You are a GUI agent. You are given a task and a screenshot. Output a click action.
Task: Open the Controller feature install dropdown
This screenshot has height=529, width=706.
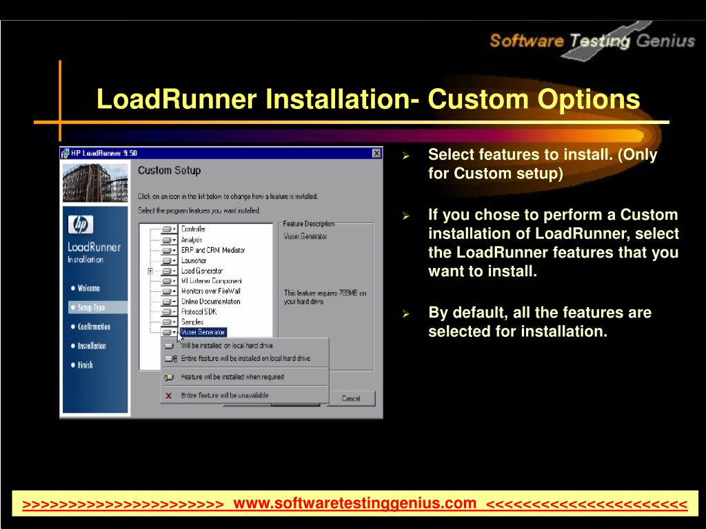pos(170,229)
